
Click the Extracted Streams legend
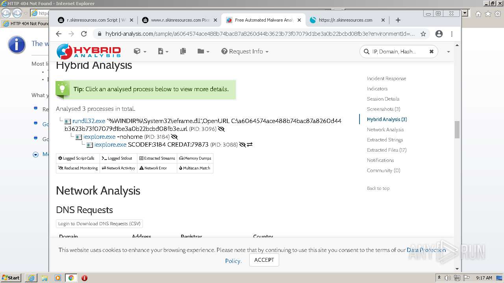[157, 158]
